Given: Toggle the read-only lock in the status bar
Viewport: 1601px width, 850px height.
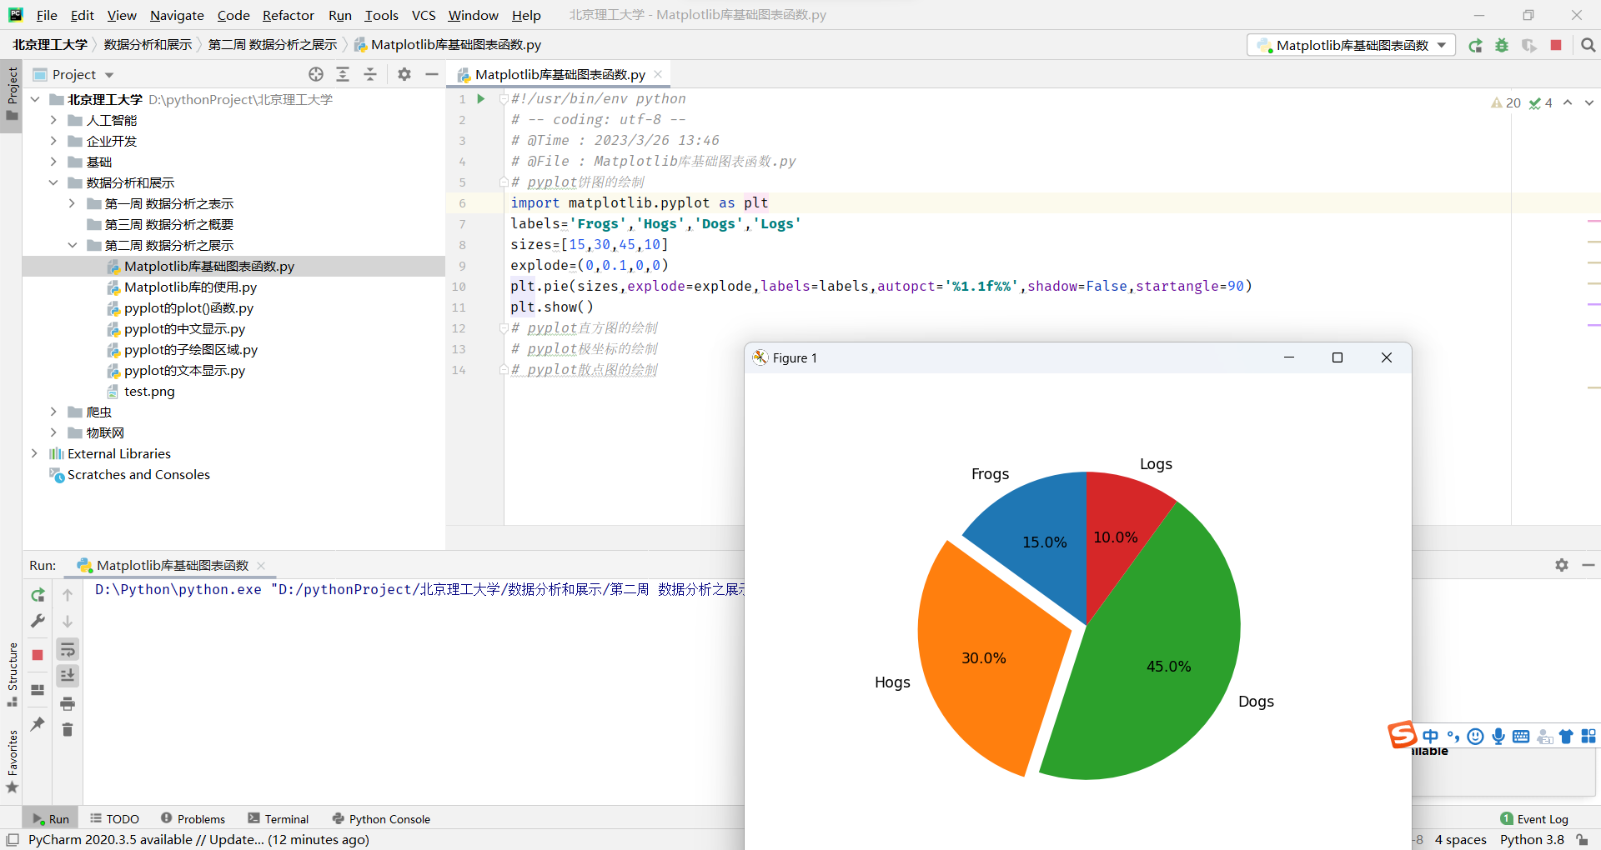Looking at the screenshot, I should 1583,840.
